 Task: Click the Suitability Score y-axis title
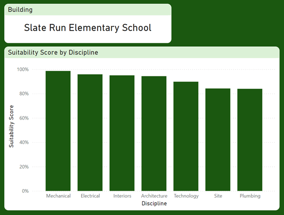tap(11, 126)
